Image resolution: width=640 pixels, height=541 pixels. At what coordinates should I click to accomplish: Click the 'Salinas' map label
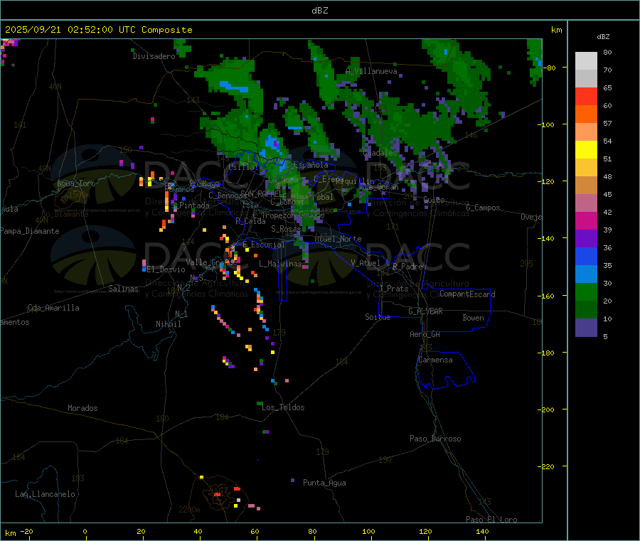click(x=123, y=289)
